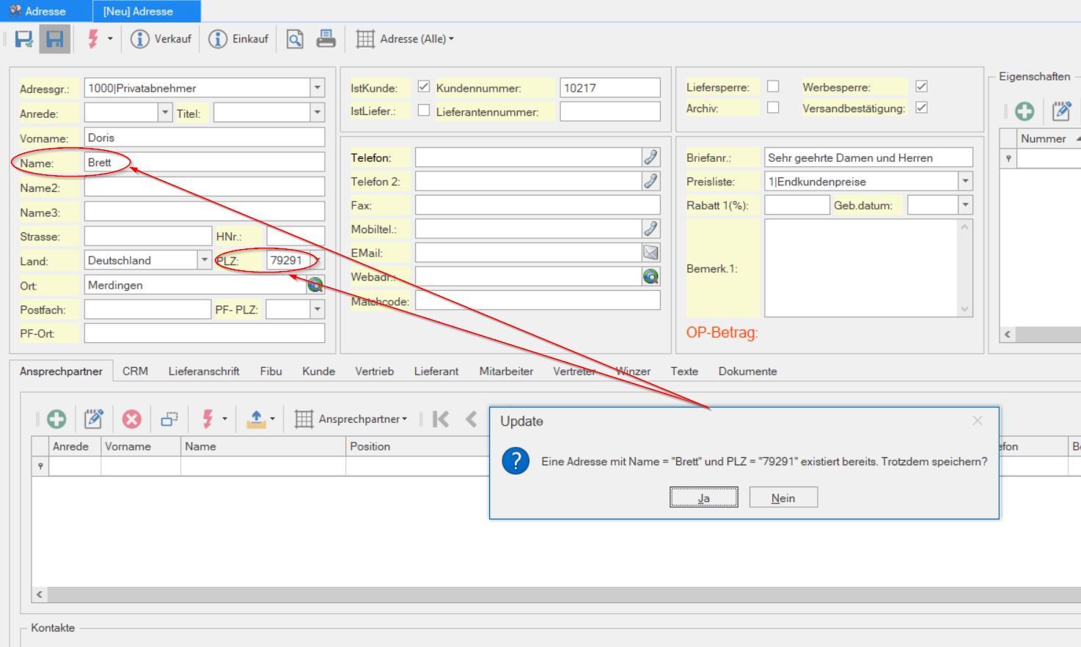Open the print preview icon
1081x647 pixels.
point(295,40)
